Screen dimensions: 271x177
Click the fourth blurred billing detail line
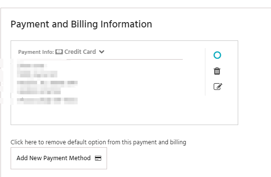pyautogui.click(x=39, y=92)
